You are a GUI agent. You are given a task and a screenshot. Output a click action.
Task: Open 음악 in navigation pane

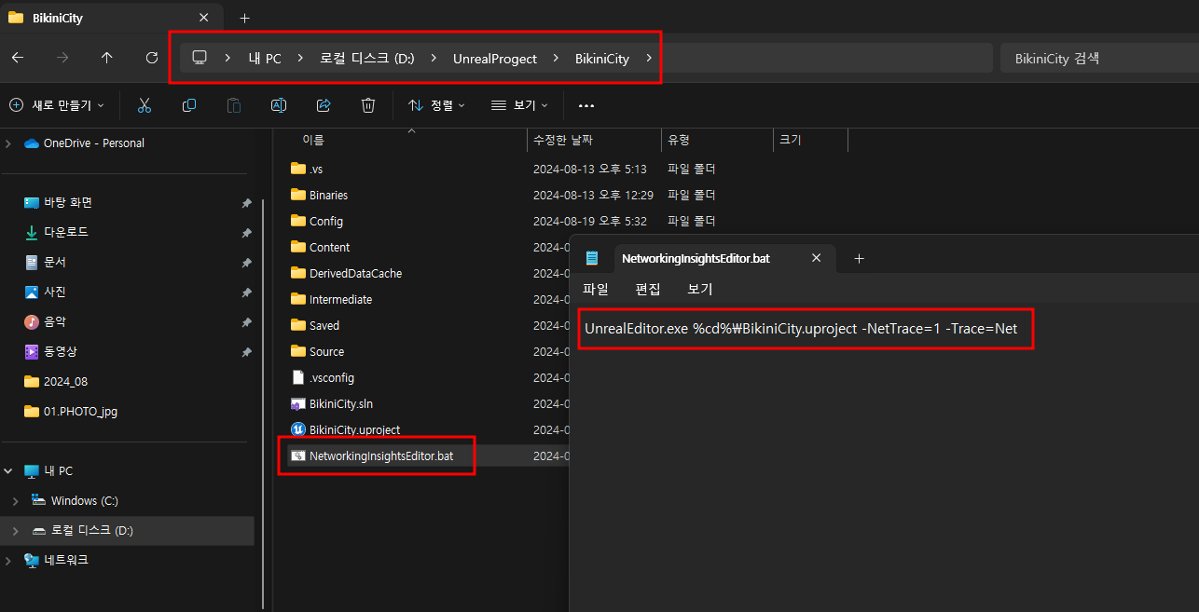pyautogui.click(x=55, y=321)
